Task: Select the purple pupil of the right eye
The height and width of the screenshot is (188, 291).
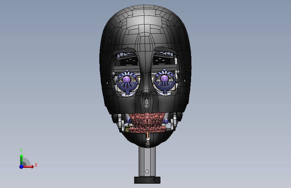Action: [164, 79]
